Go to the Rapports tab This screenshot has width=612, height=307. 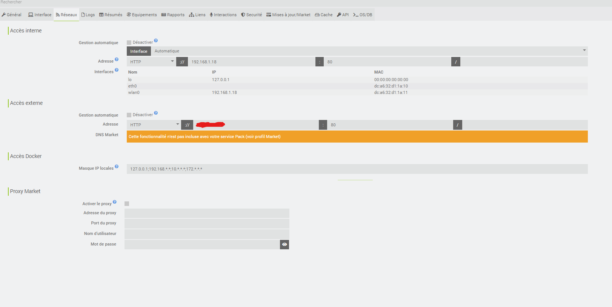click(173, 15)
